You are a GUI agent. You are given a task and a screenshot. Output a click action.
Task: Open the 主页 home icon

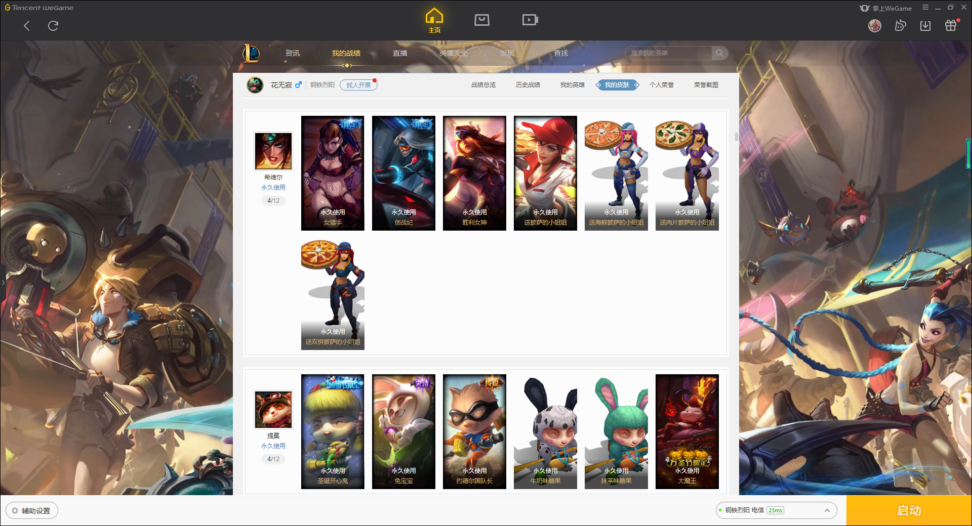click(x=434, y=21)
